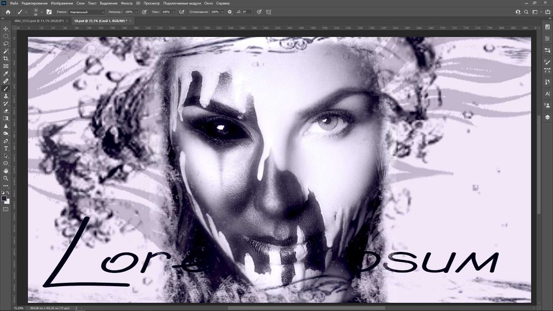Open the Просмотр menu

coord(152,3)
